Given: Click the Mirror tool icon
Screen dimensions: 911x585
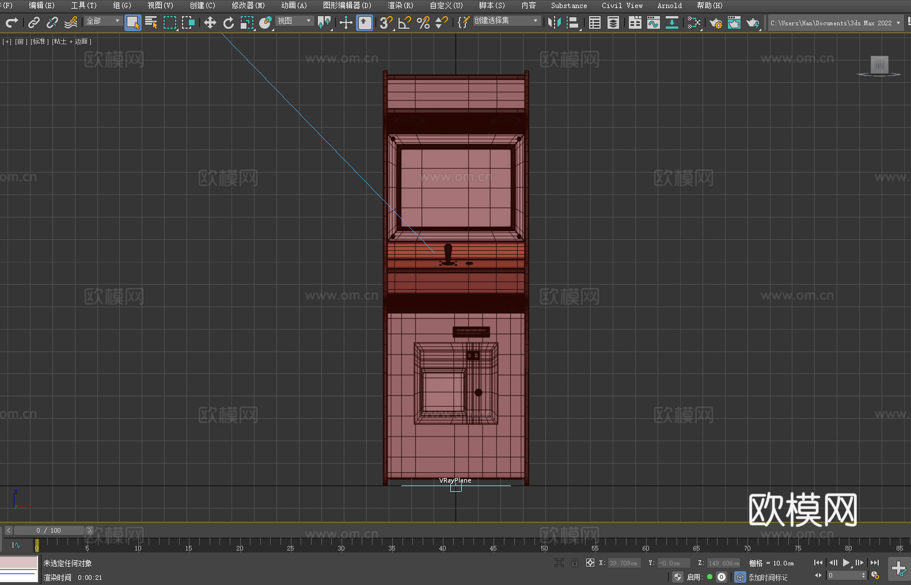Looking at the screenshot, I should point(555,22).
